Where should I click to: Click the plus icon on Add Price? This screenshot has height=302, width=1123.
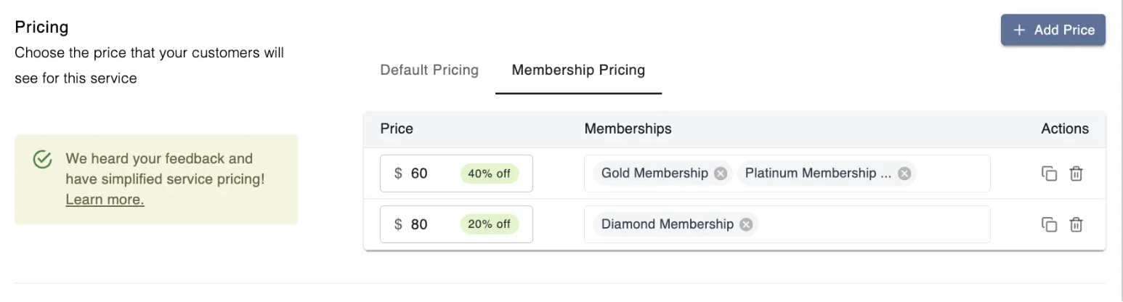[1019, 30]
